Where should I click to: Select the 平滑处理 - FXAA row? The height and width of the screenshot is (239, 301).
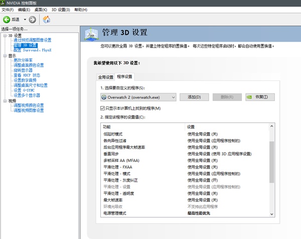(x=185, y=167)
